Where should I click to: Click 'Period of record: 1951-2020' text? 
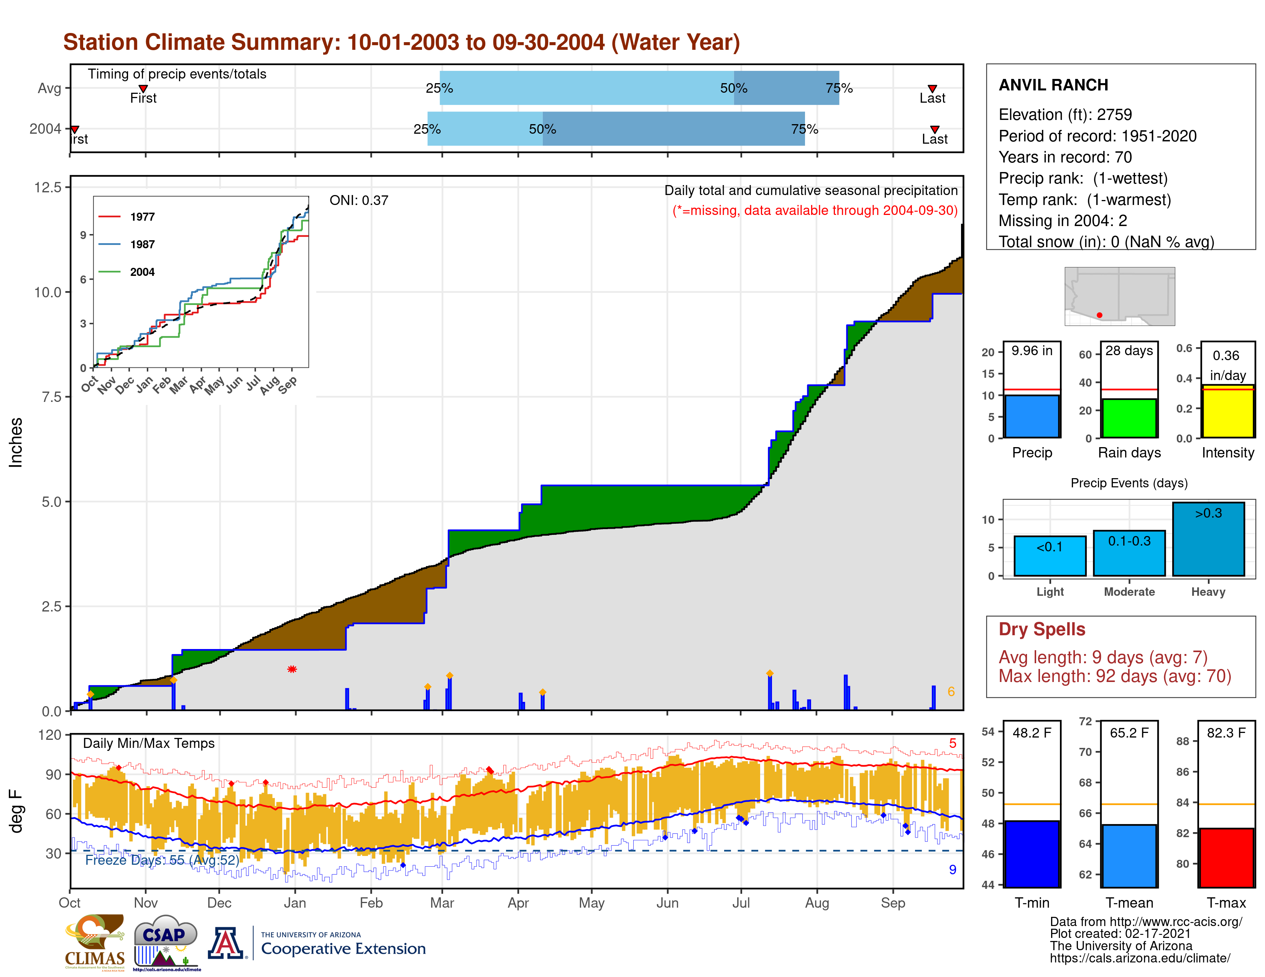1097,136
